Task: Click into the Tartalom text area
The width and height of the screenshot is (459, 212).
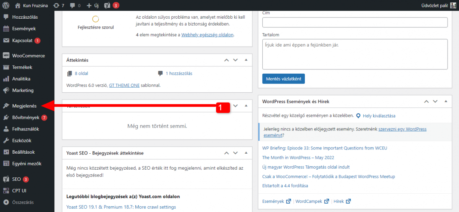Action: [355, 54]
